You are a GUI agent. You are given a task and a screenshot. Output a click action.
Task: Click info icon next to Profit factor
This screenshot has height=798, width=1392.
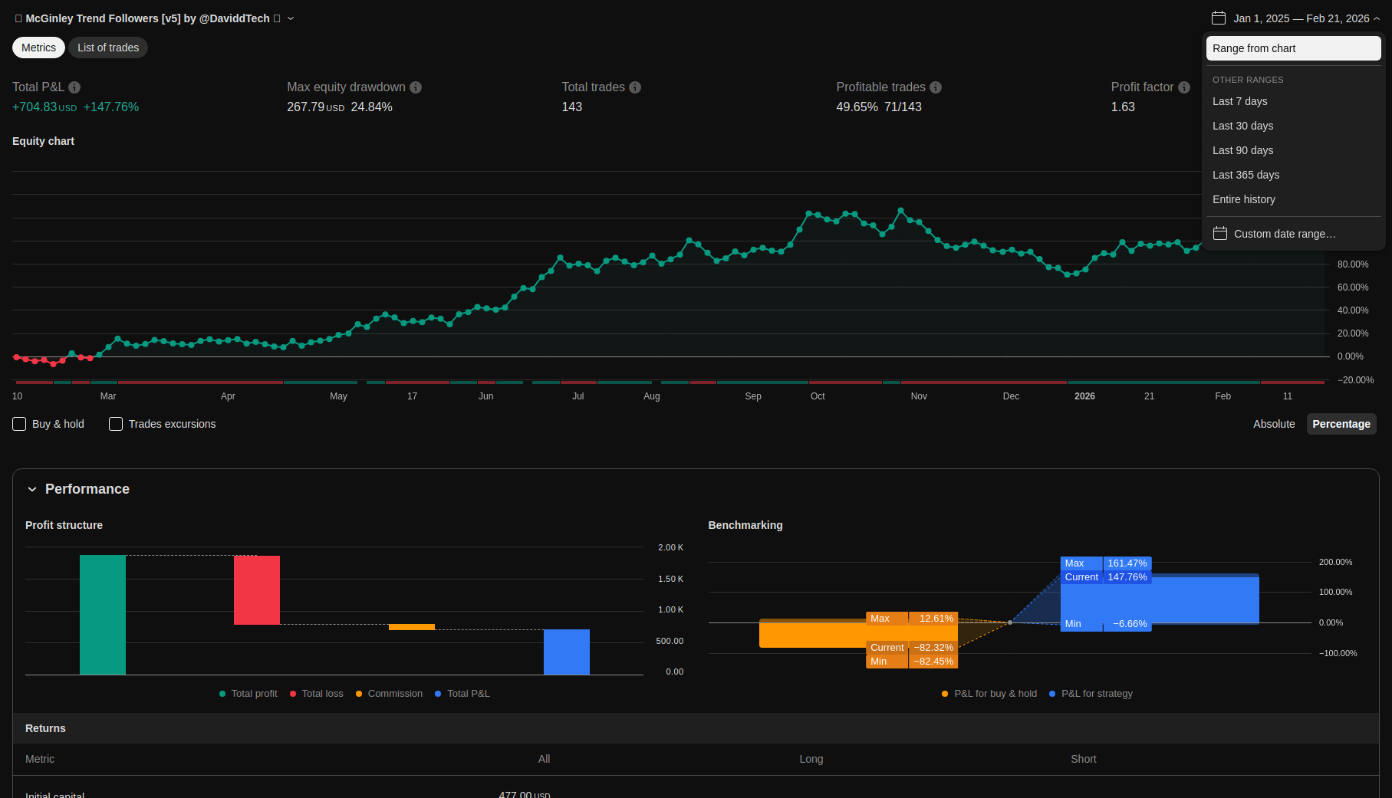click(x=1184, y=87)
